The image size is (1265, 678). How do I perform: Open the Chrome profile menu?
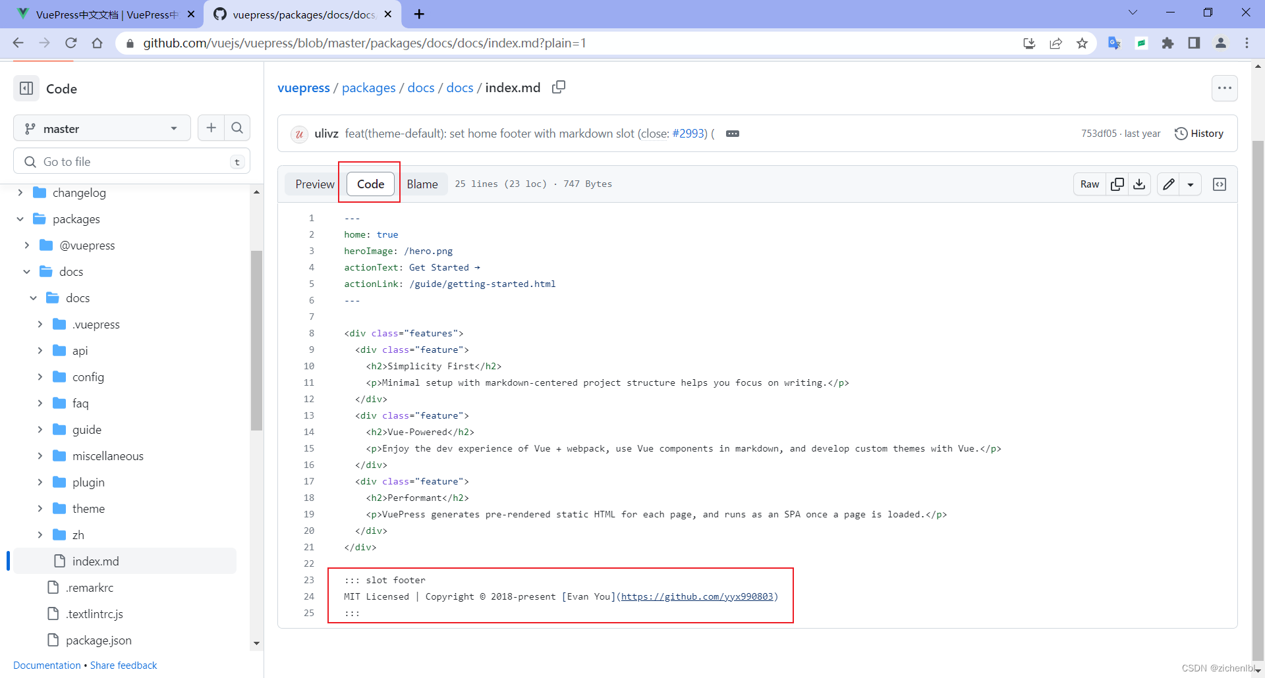pos(1220,43)
